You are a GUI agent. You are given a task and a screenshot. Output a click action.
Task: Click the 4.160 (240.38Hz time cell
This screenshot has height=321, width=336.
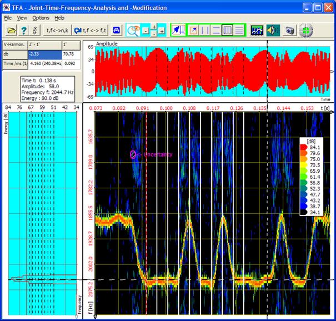(45, 64)
